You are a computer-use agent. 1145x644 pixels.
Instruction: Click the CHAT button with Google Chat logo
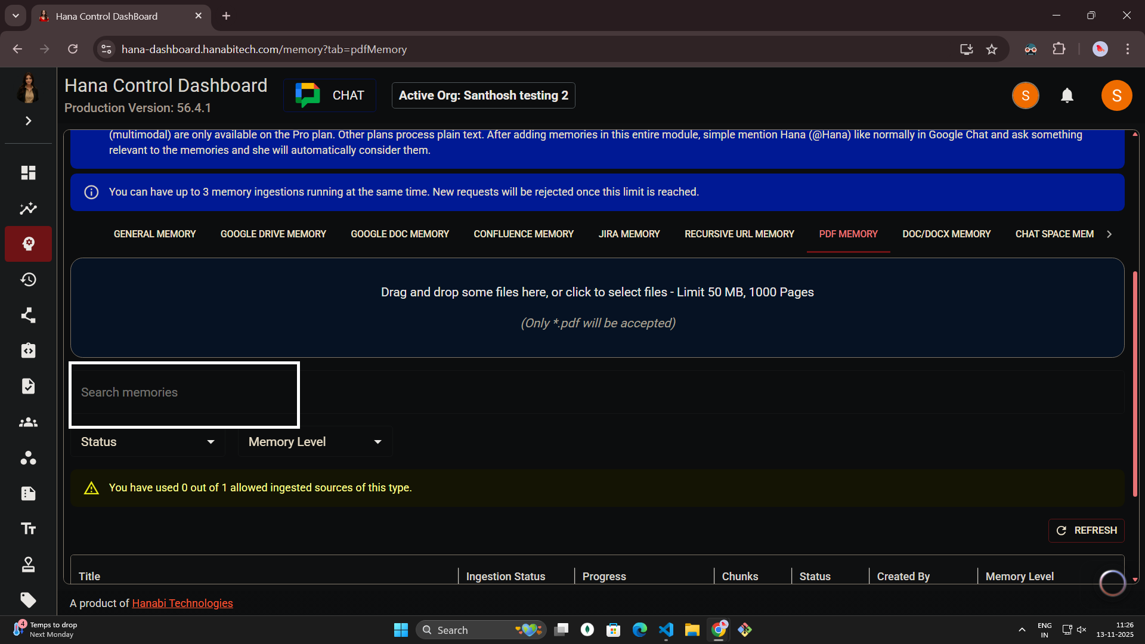330,95
